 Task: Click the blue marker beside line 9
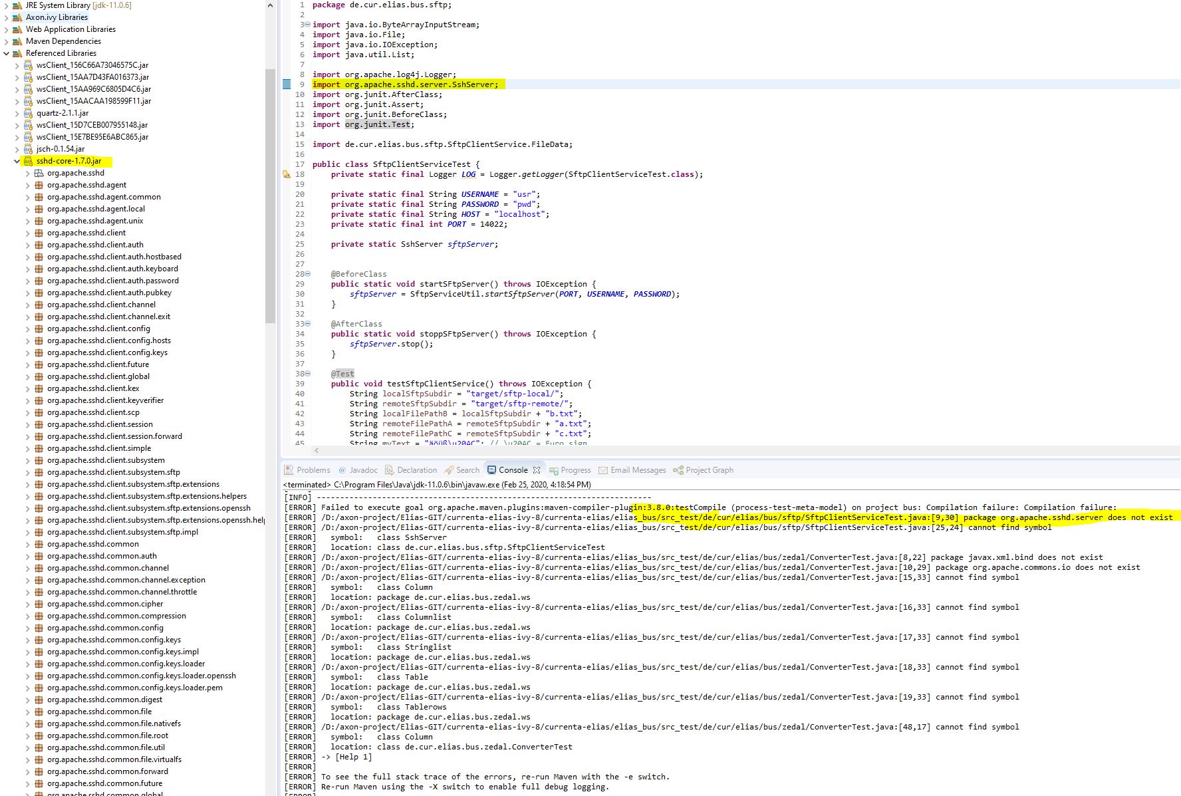(287, 84)
